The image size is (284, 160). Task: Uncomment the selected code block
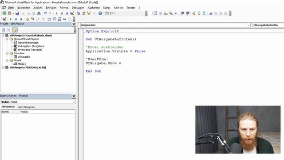point(204,13)
